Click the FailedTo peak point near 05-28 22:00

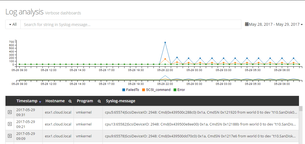tap(165, 43)
